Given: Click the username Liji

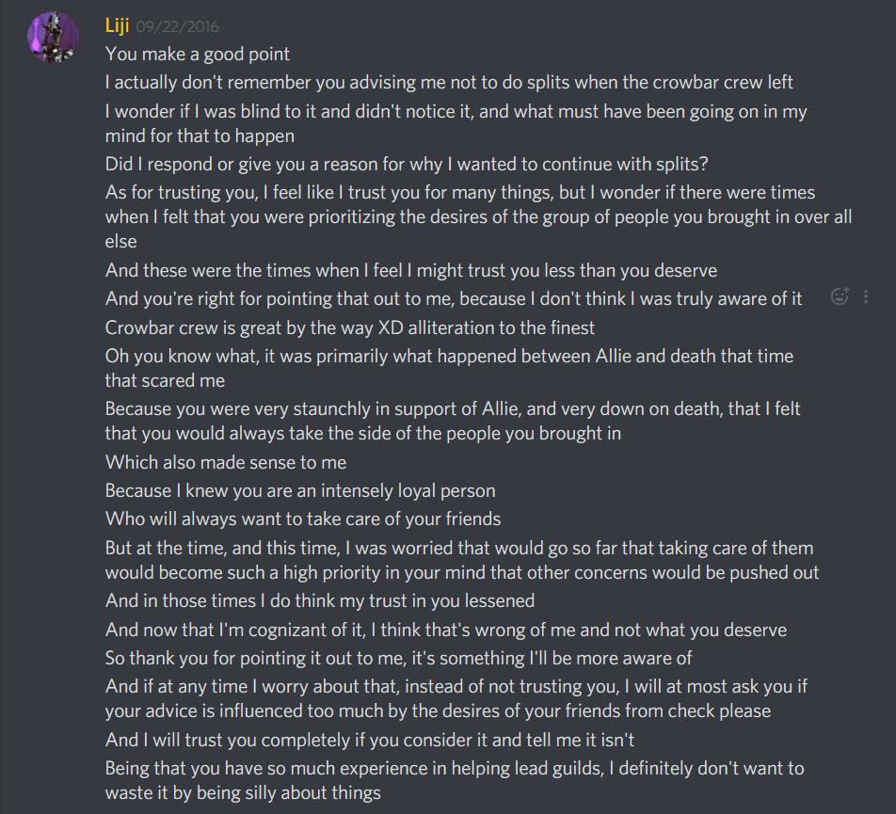Looking at the screenshot, I should pyautogui.click(x=118, y=25).
